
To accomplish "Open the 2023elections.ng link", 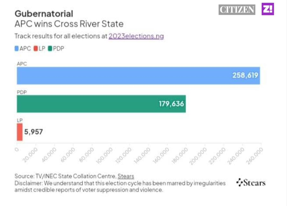I will click(136, 36).
